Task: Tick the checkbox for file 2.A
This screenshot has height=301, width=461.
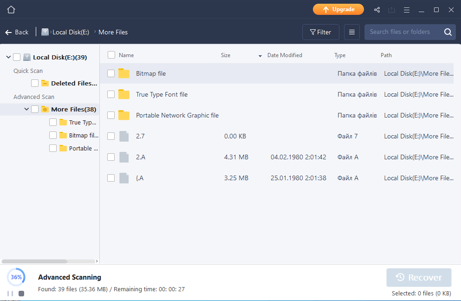Action: click(111, 157)
